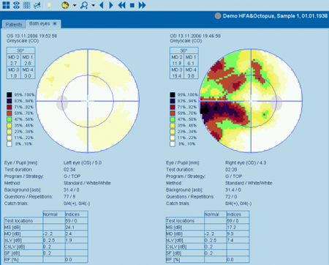Viewport: 329px width, 265px height.
Task: Click left eye sLV [dB] index 1.9
Action: point(69,240)
